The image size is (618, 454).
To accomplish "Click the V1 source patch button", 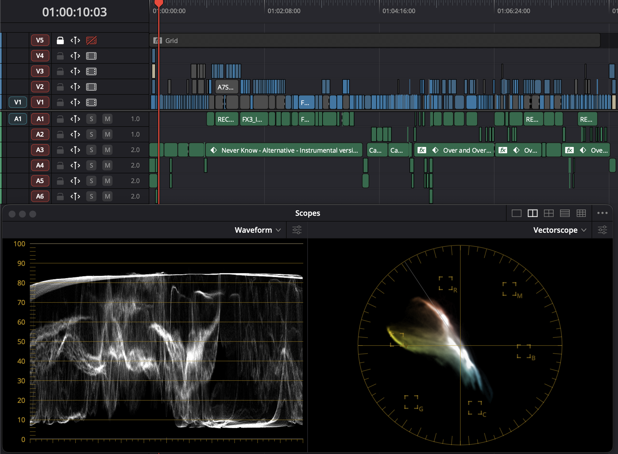I will click(18, 102).
